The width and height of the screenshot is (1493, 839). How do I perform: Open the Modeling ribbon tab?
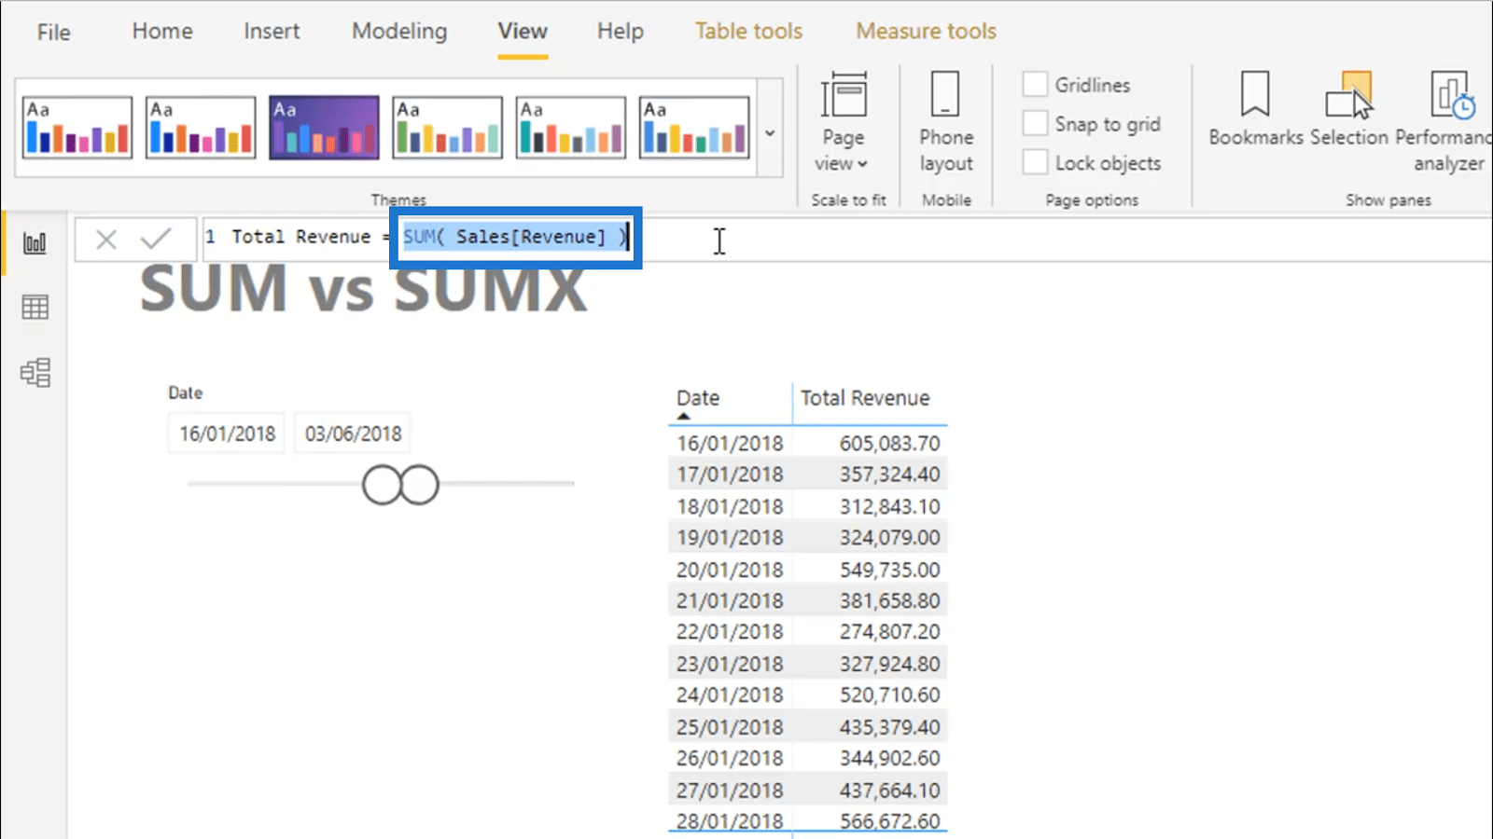399,31
